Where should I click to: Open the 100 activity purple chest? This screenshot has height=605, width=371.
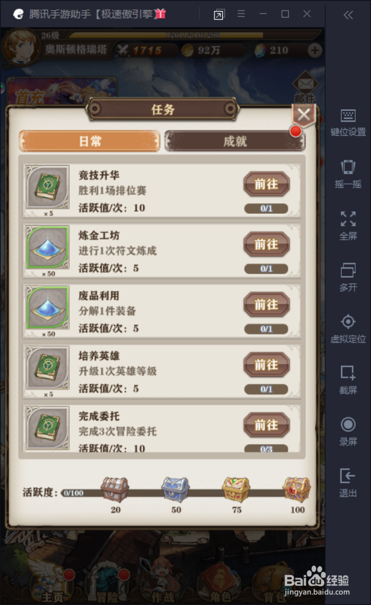tap(297, 489)
